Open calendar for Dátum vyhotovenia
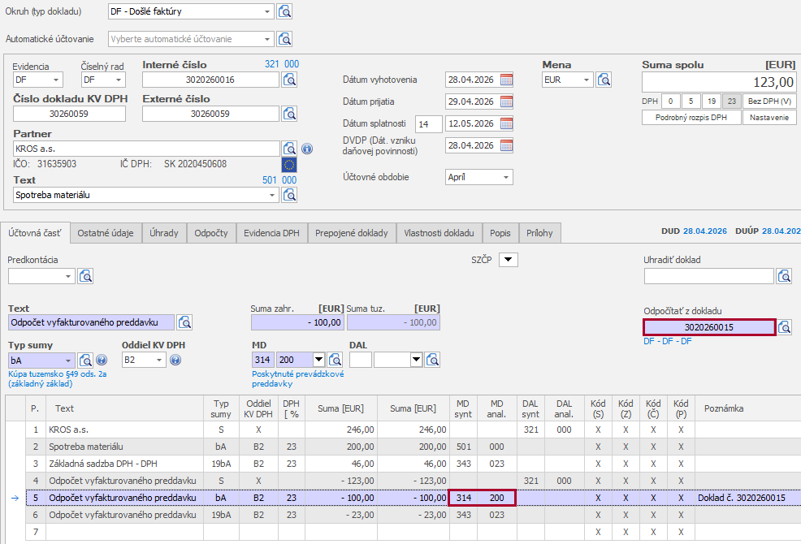801x544 pixels. (x=506, y=80)
